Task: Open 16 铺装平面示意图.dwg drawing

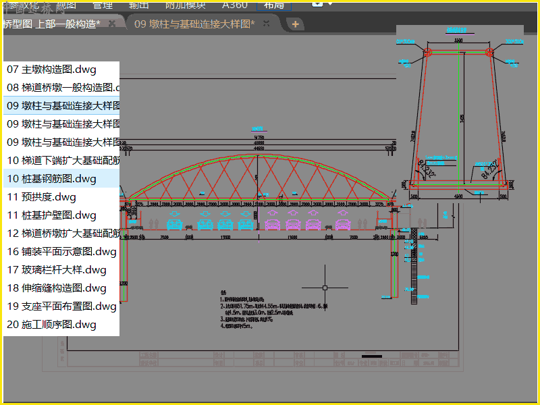Action: click(61, 252)
